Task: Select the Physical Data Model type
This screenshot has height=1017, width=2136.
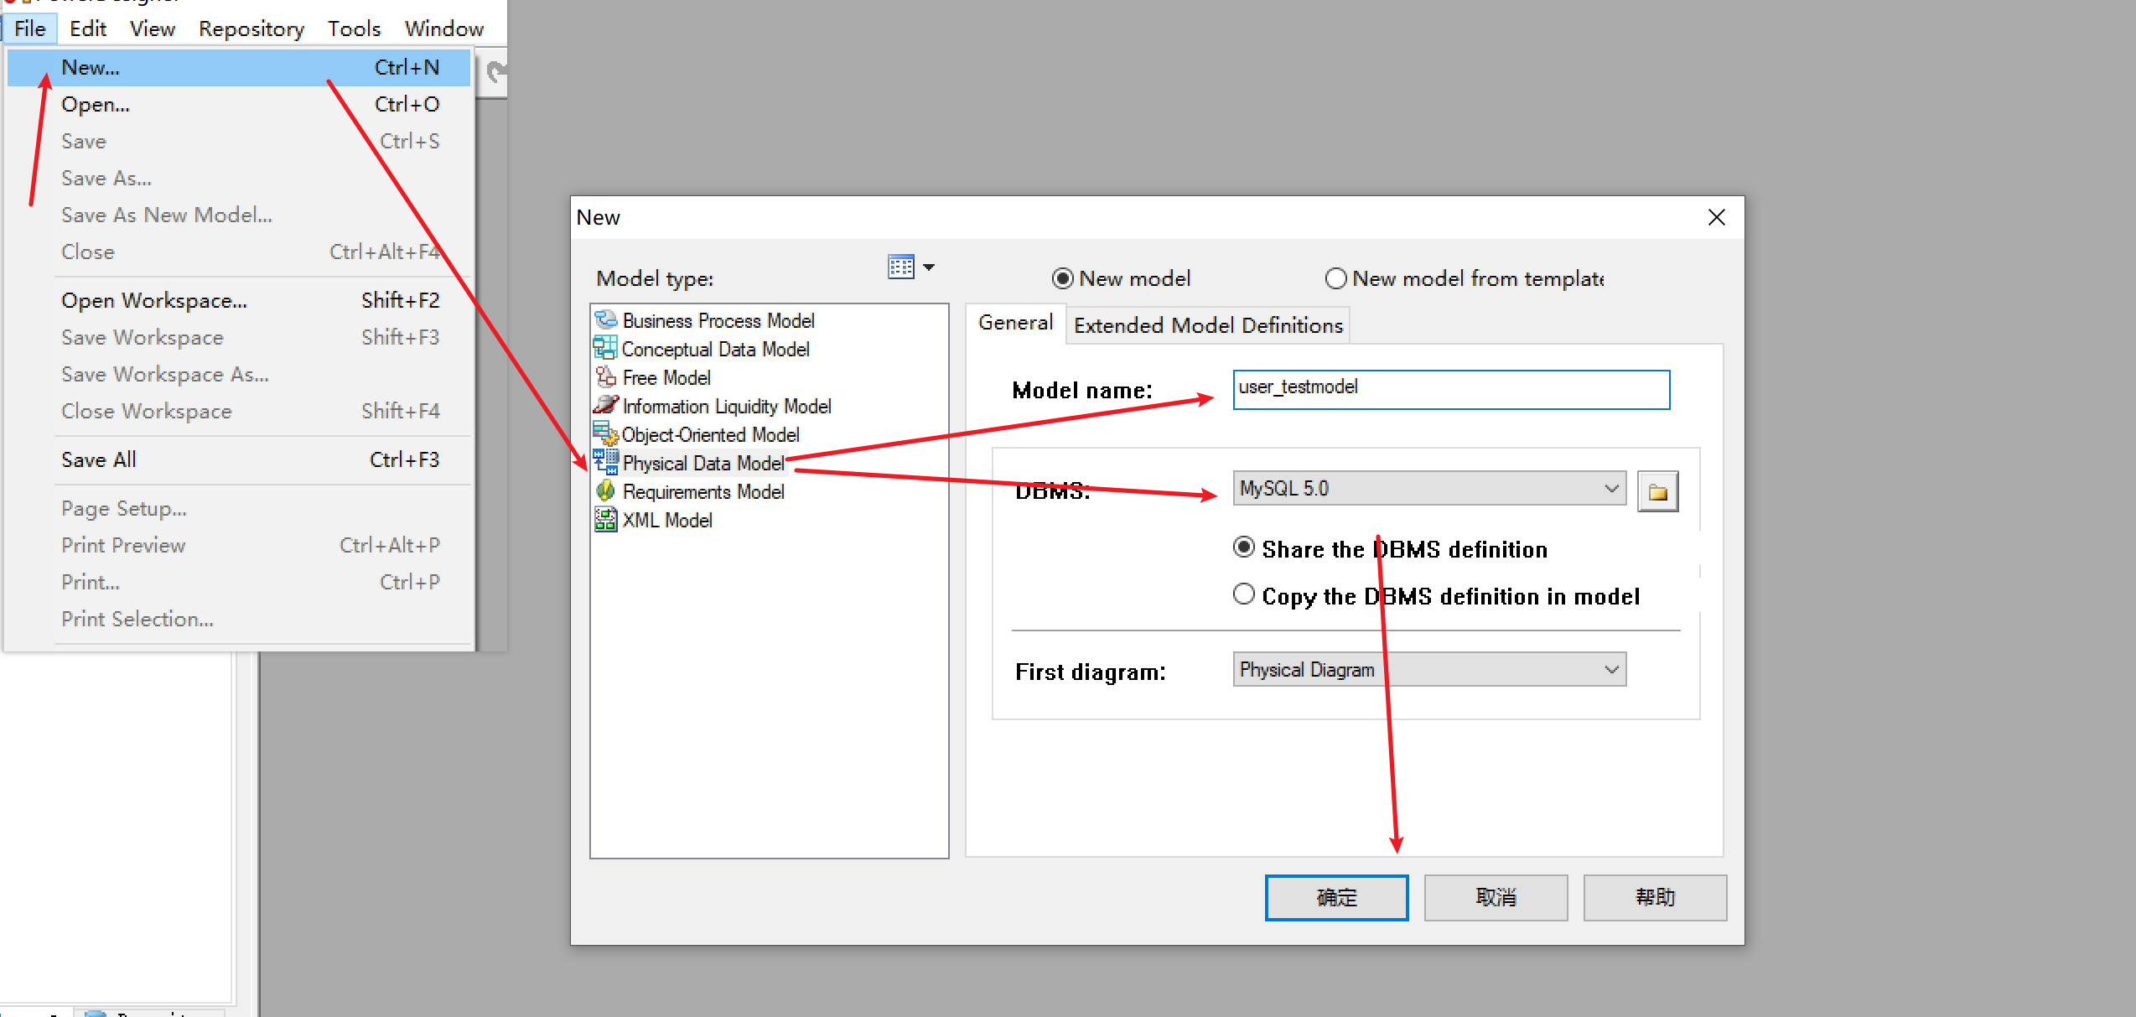Action: click(703, 463)
